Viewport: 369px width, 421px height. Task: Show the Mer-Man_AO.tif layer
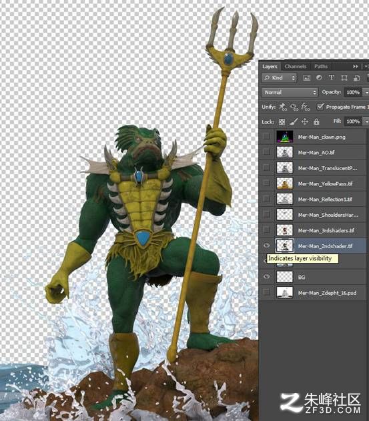[x=266, y=151]
